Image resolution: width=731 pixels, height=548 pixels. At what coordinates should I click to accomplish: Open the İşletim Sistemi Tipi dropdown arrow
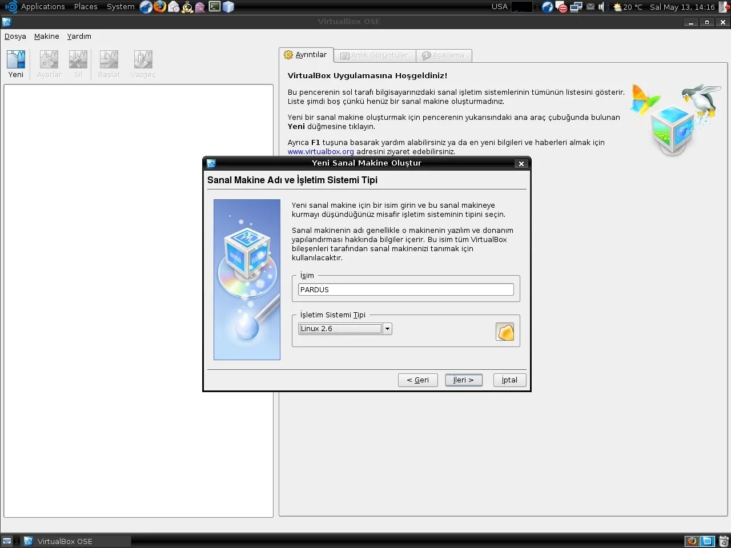coord(387,329)
